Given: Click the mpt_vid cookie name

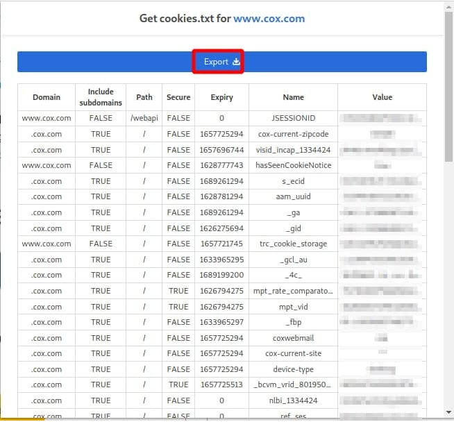Looking at the screenshot, I should (294, 307).
